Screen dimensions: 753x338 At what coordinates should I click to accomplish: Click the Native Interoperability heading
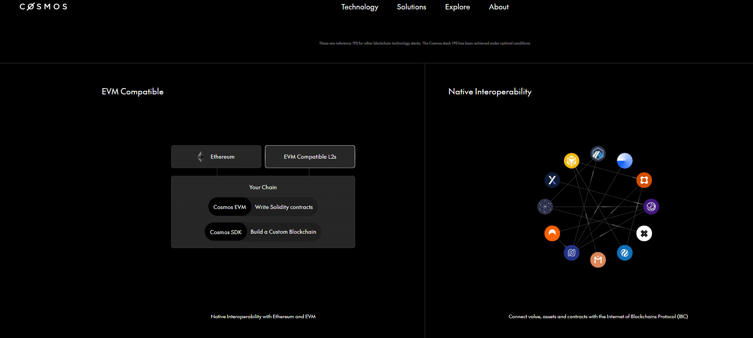pyautogui.click(x=489, y=92)
